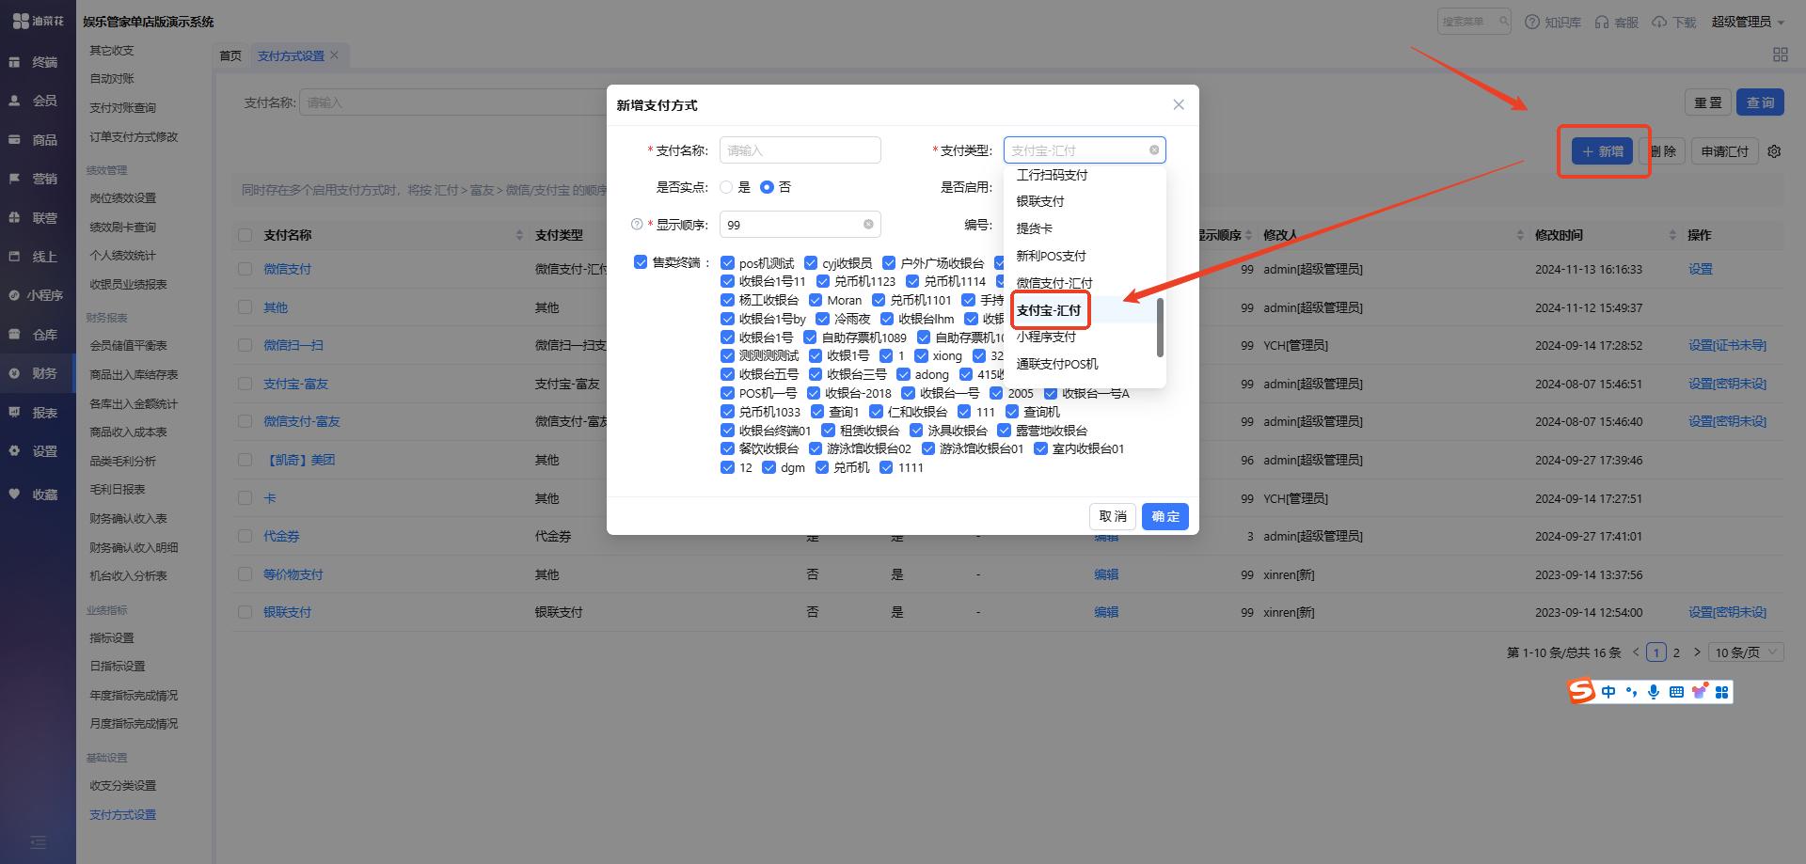
Task: Open 收支分类设置 menu item
Action: (x=123, y=786)
